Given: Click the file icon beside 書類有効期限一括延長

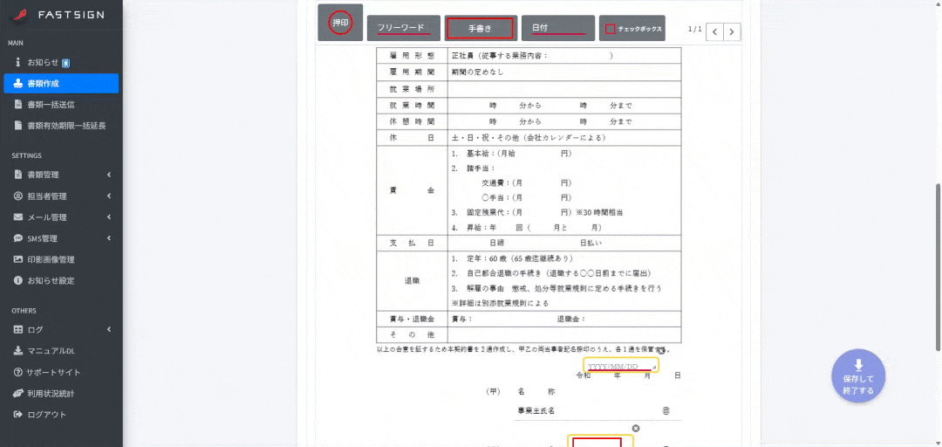Looking at the screenshot, I should point(18,126).
